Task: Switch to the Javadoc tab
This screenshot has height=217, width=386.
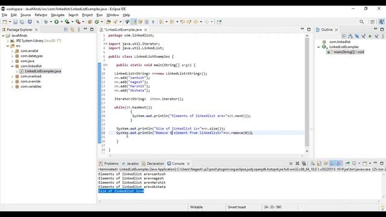Action: tap(130, 163)
